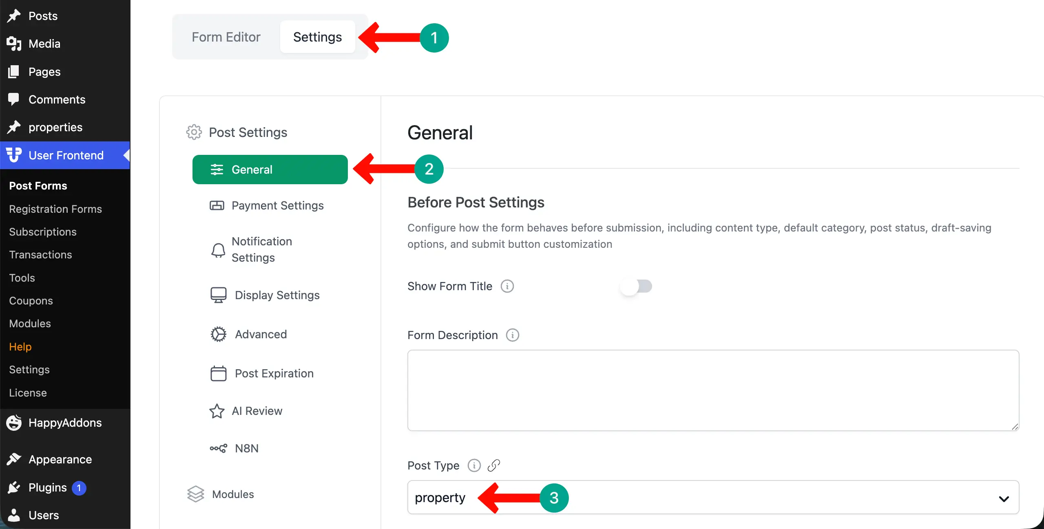Click the Post Settings gear icon
The width and height of the screenshot is (1044, 529).
tap(194, 132)
